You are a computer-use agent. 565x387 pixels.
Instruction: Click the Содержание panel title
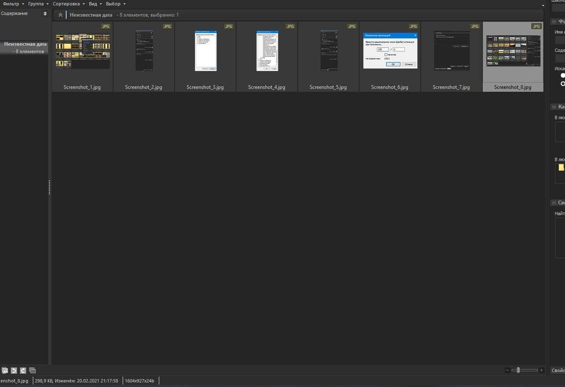pyautogui.click(x=14, y=14)
